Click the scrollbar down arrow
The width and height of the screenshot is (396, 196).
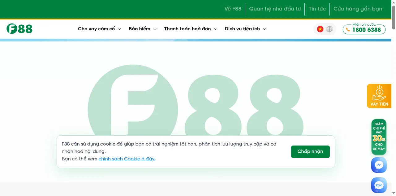pyautogui.click(x=394, y=194)
